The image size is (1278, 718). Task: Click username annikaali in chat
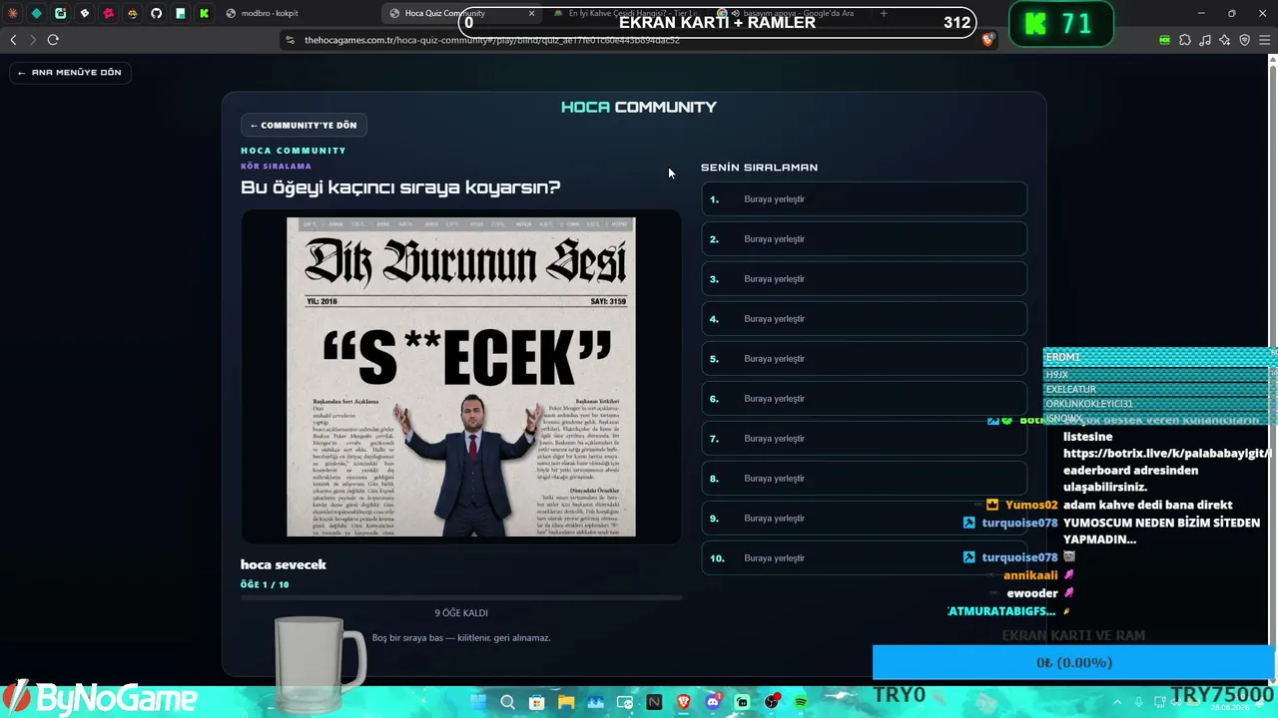click(1030, 575)
